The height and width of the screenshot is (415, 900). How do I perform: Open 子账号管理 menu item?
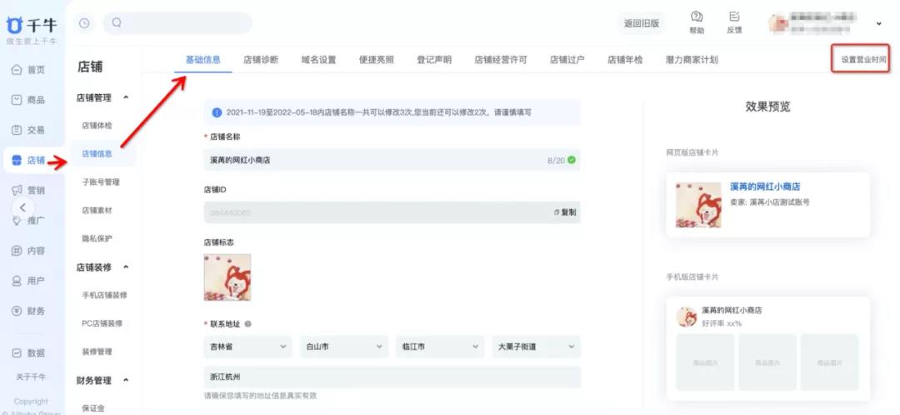[x=101, y=182]
